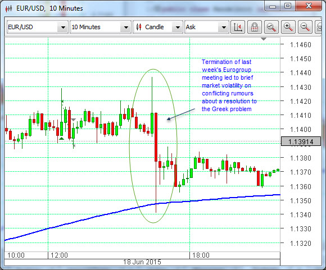Click the zoom in magnifier icon

[288, 27]
